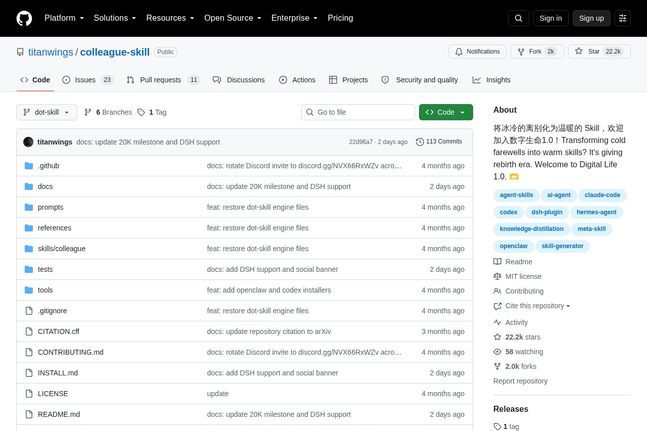The width and height of the screenshot is (647, 431).
Task: Click the Contributing people icon
Action: (497, 291)
